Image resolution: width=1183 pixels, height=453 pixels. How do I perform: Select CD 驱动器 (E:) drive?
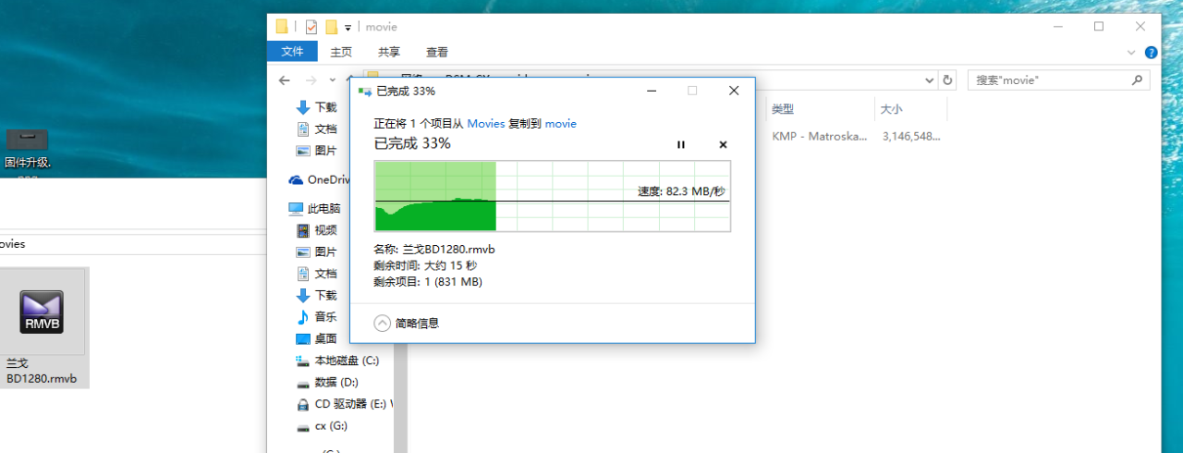click(x=344, y=404)
